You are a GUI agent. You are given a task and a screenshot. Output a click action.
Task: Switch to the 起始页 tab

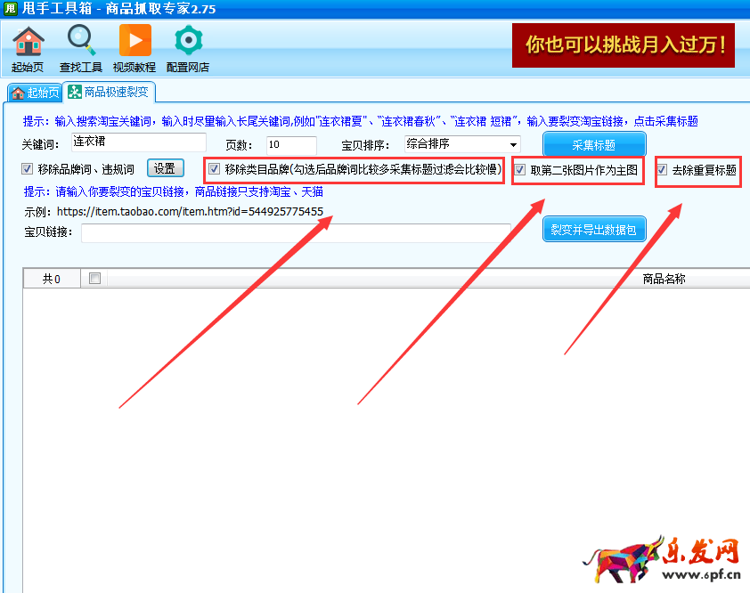[35, 93]
